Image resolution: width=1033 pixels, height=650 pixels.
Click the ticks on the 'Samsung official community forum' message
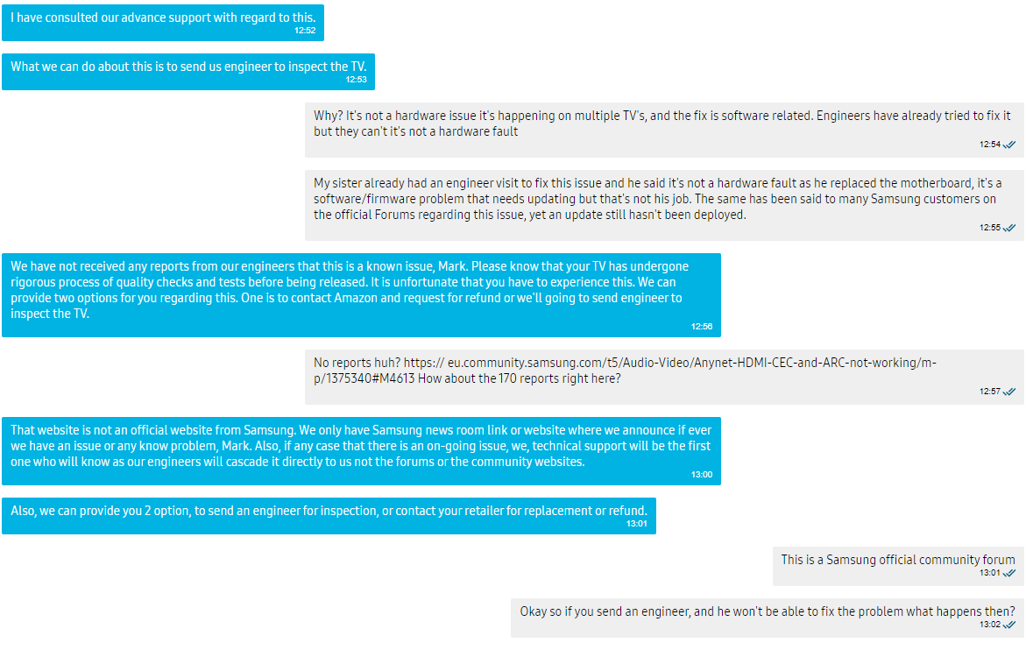coord(1009,573)
